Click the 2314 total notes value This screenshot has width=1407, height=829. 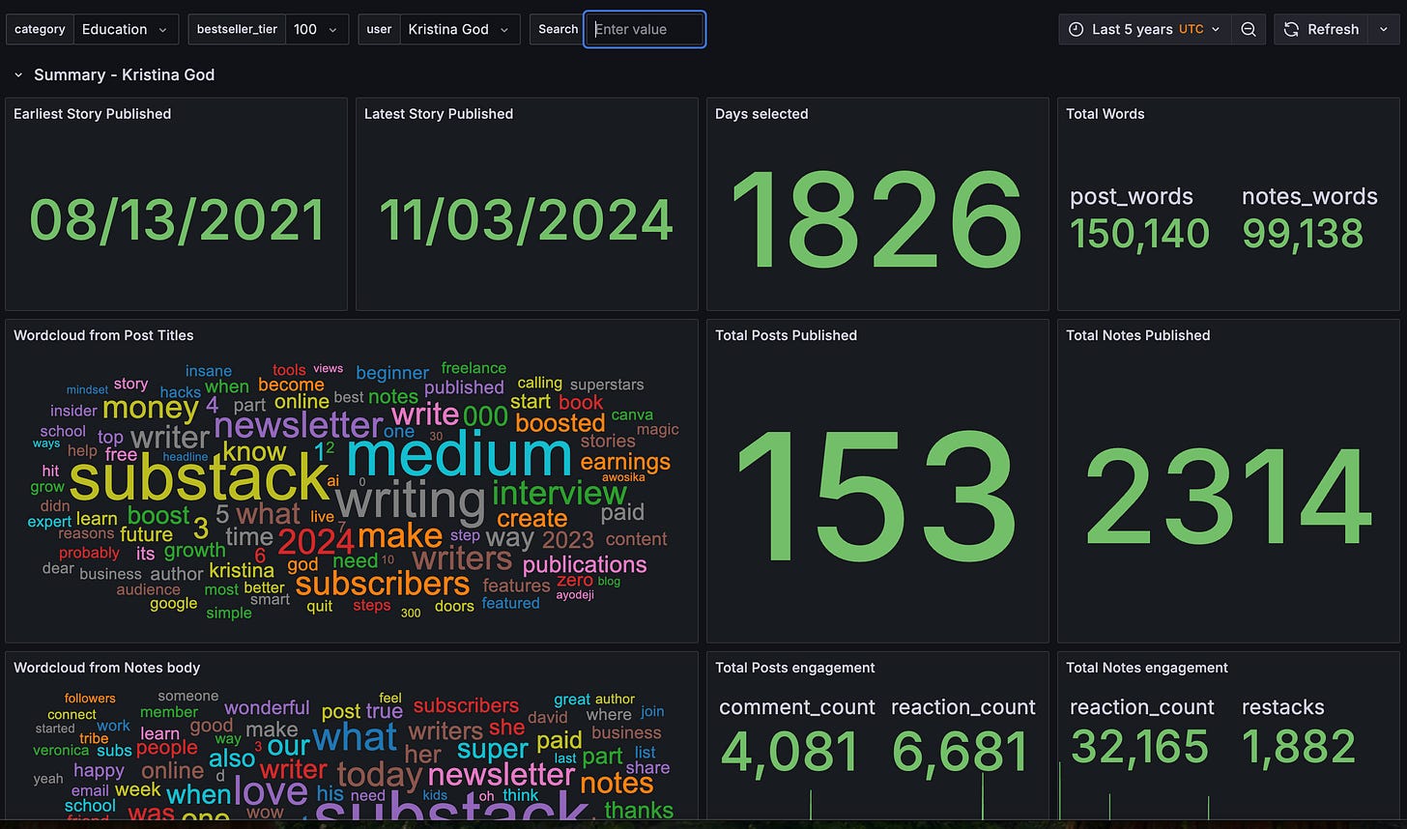[1228, 499]
